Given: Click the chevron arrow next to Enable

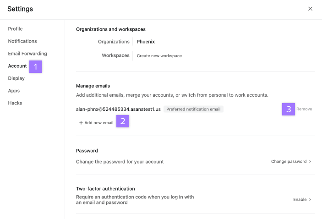Looking at the screenshot, I should pos(310,199).
